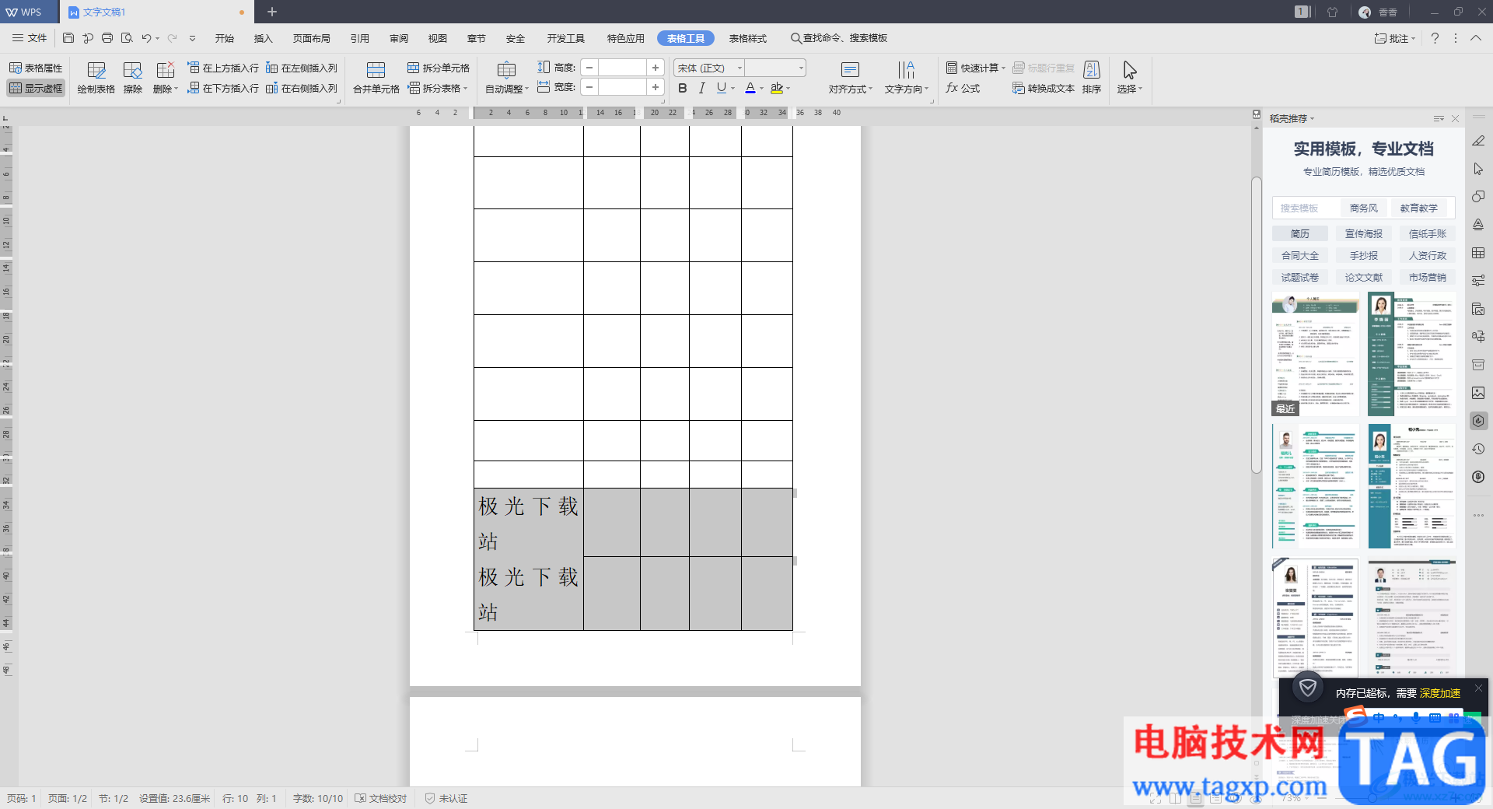Open the fx 公式 formula dialog
Screen dimensions: 1493x809
(x=963, y=89)
